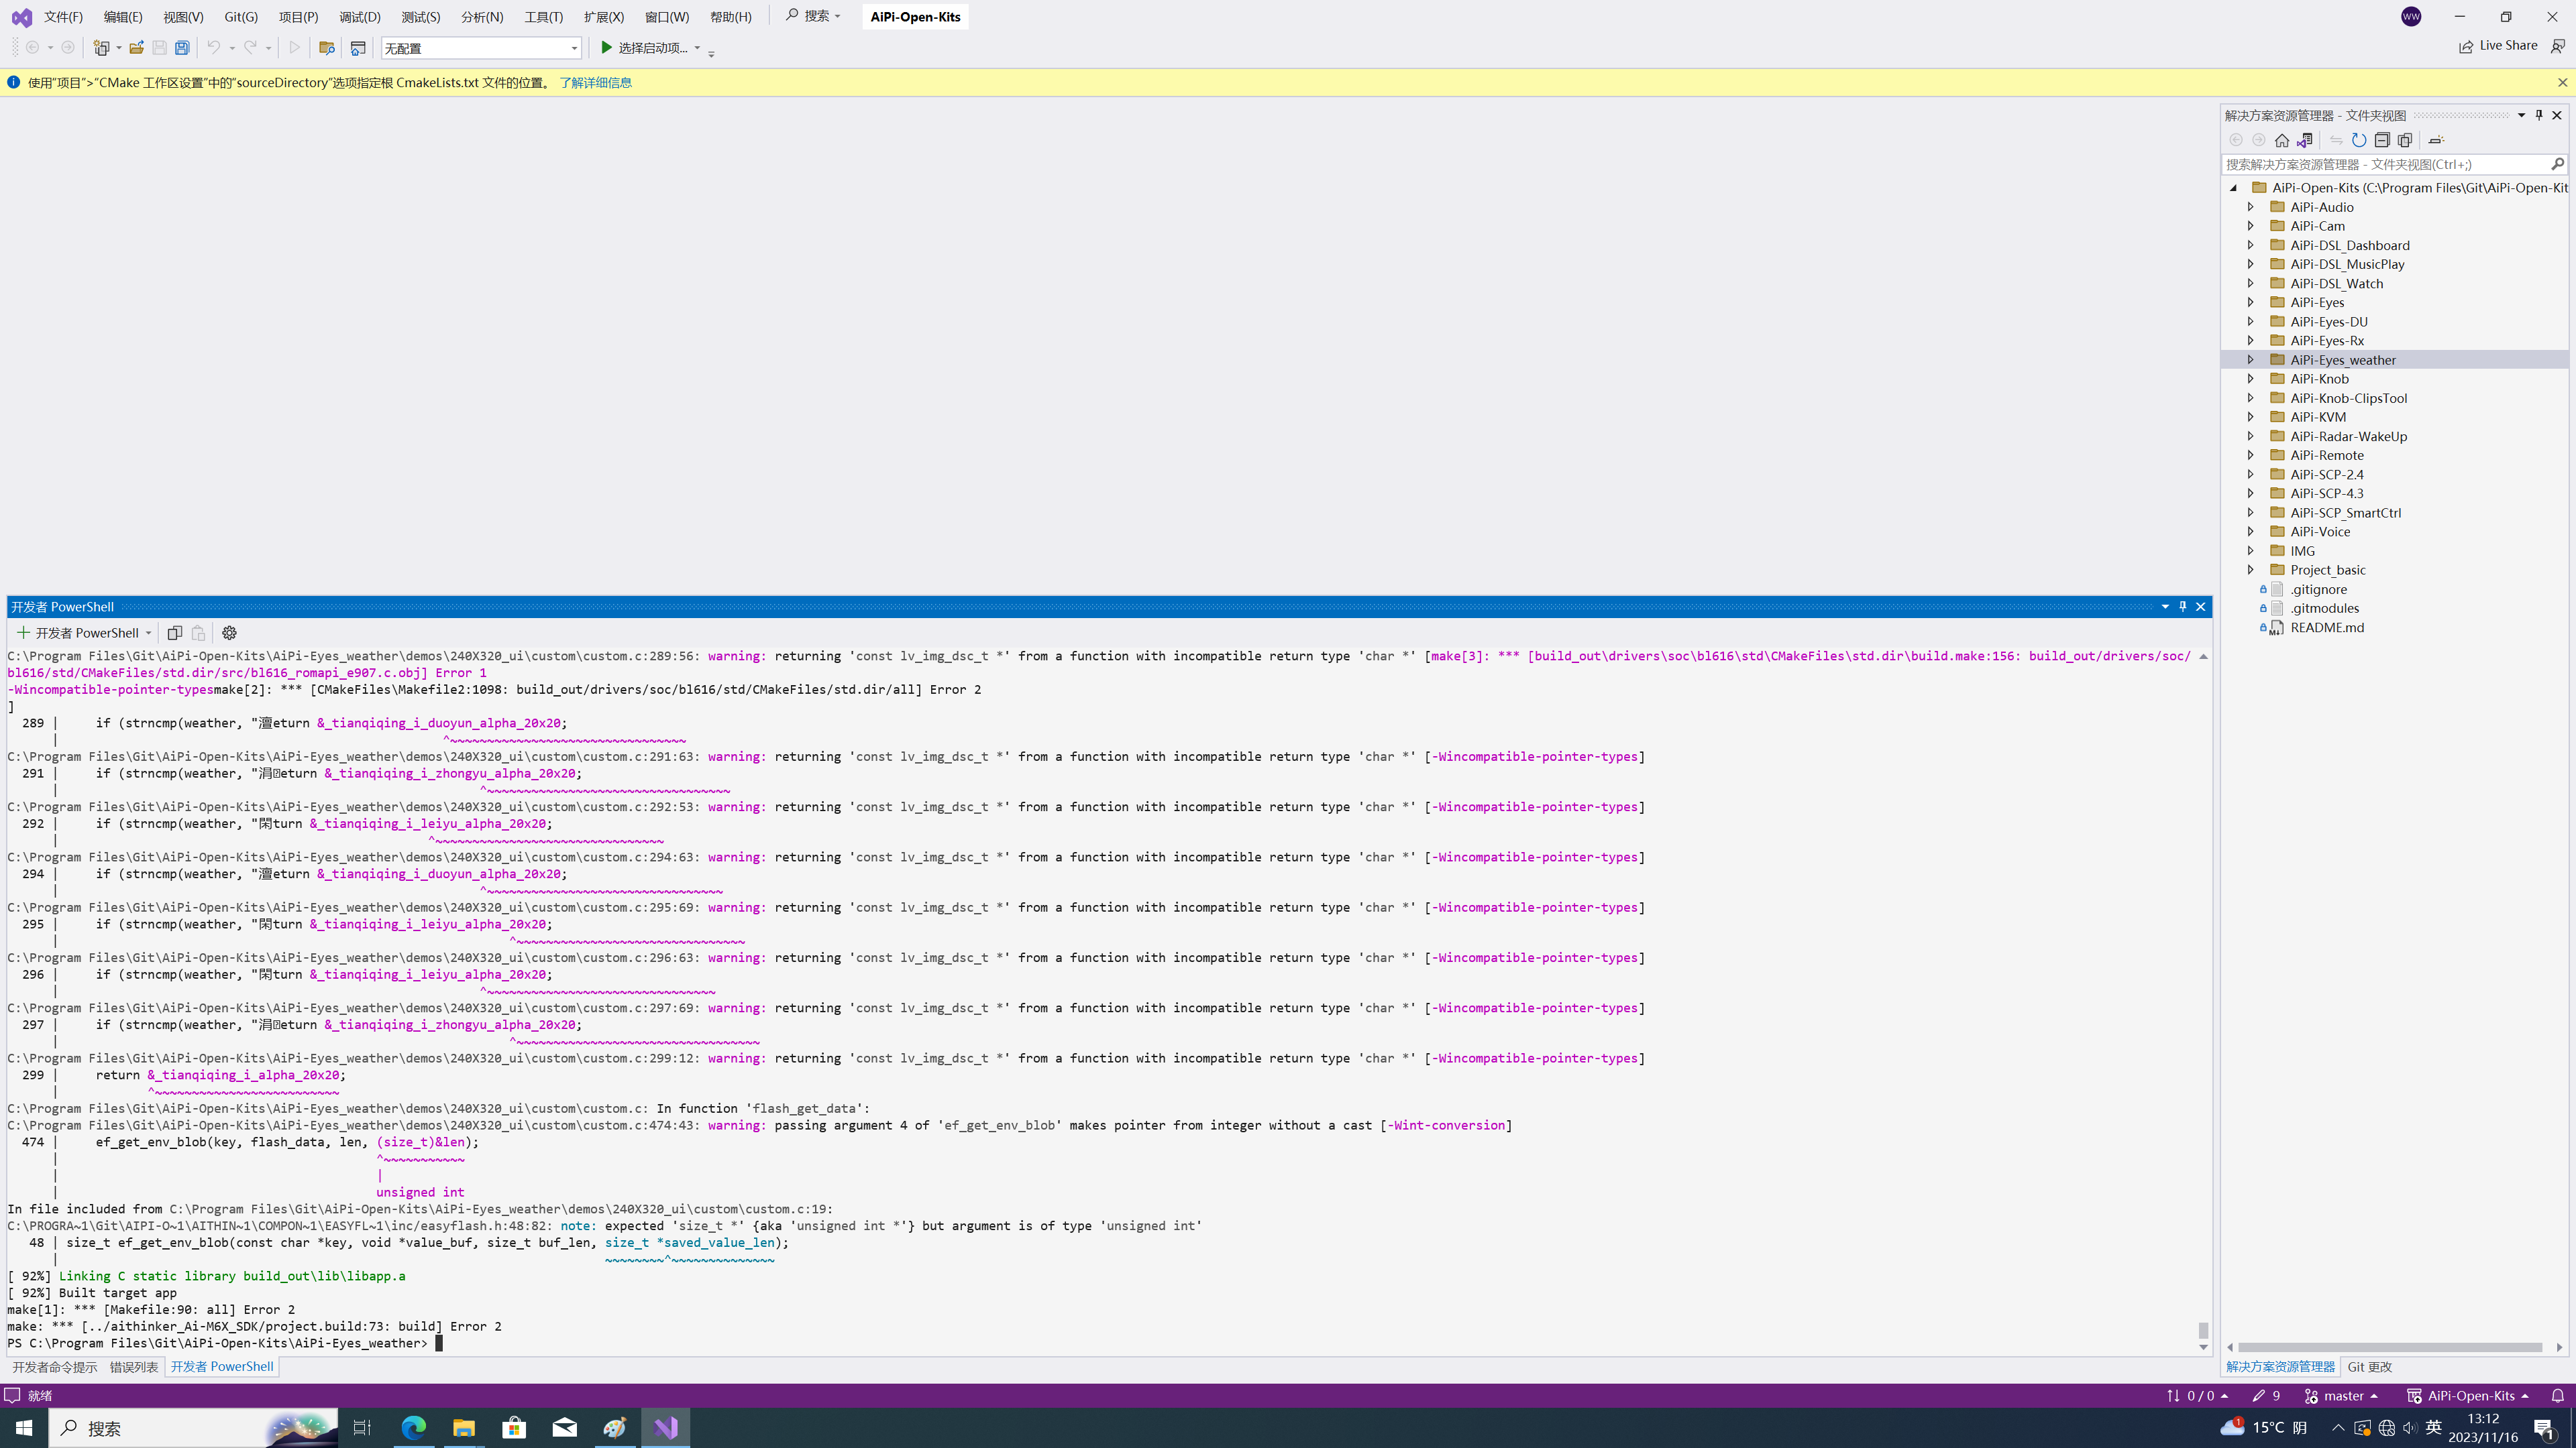Switch to the Git 更改 tab

(x=2369, y=1367)
